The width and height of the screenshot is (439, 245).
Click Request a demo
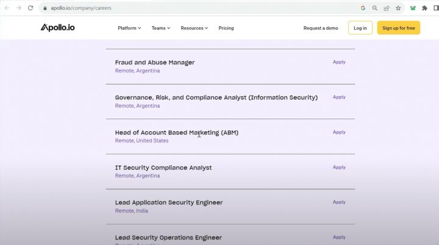point(321,28)
